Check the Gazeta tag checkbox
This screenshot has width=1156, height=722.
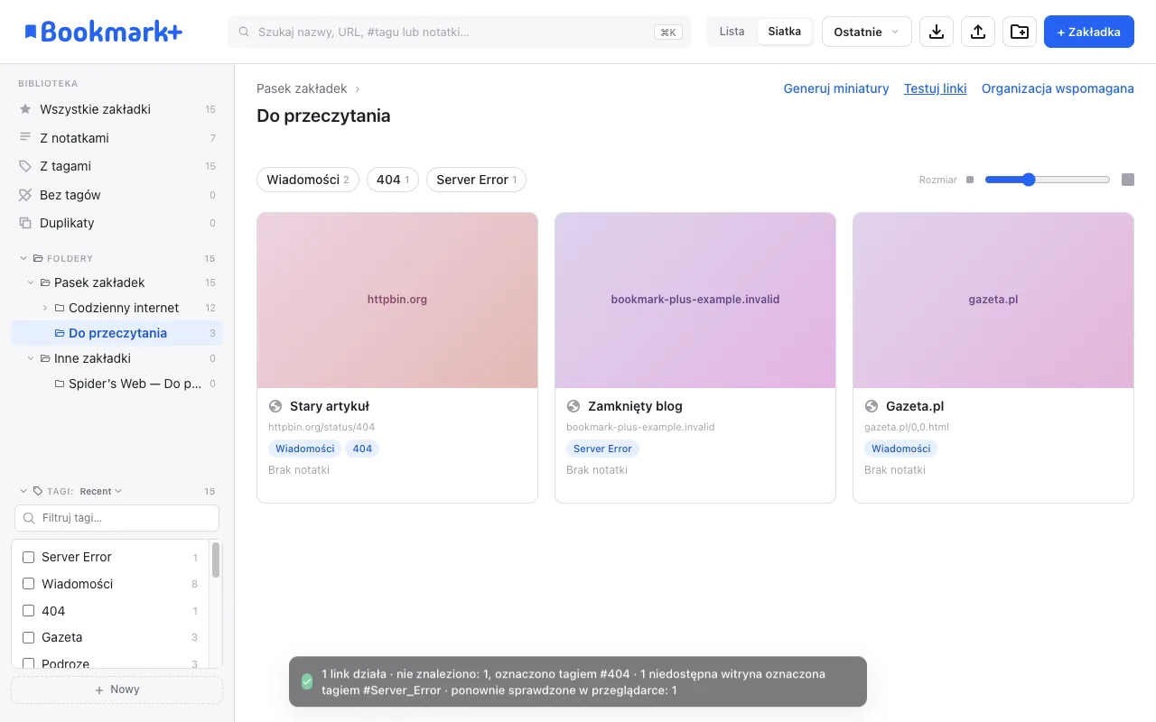coord(28,637)
